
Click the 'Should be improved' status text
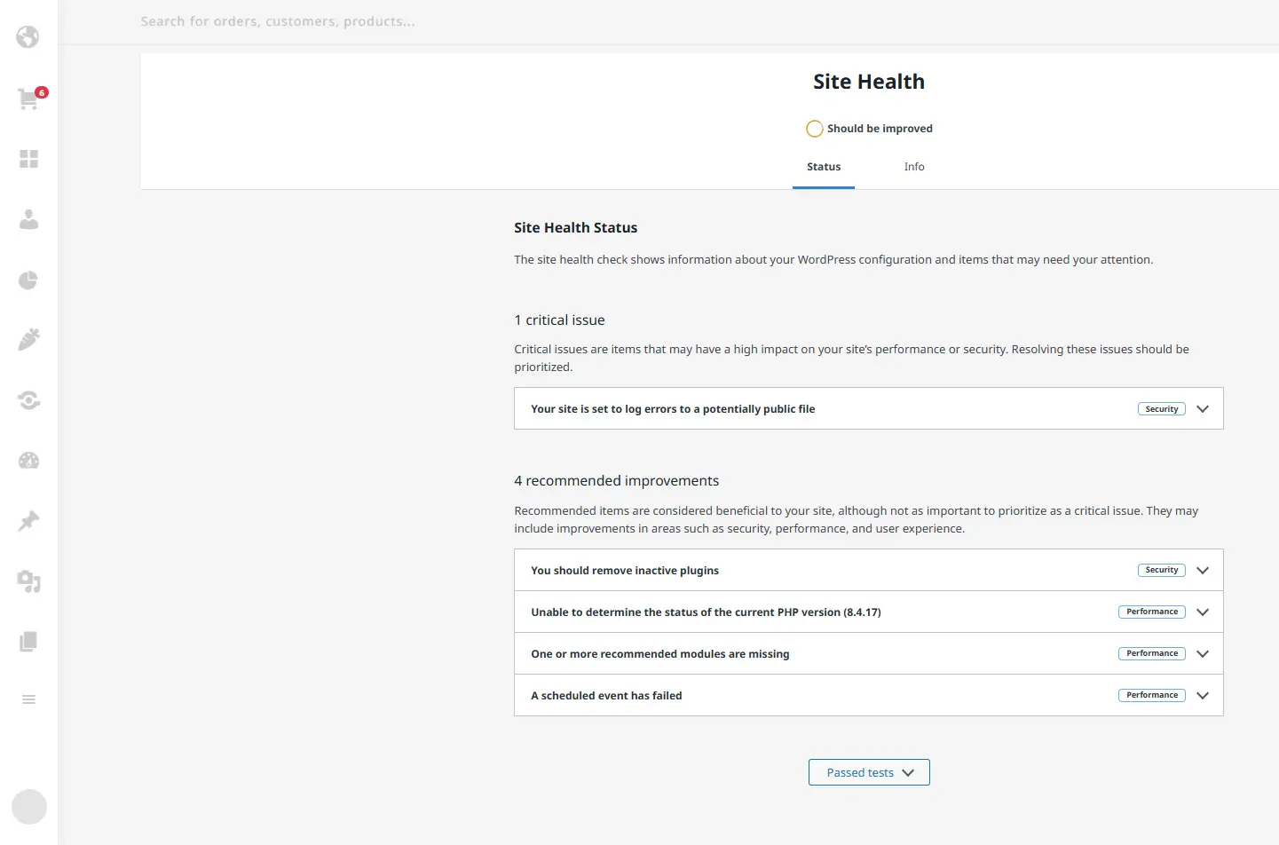(x=880, y=129)
